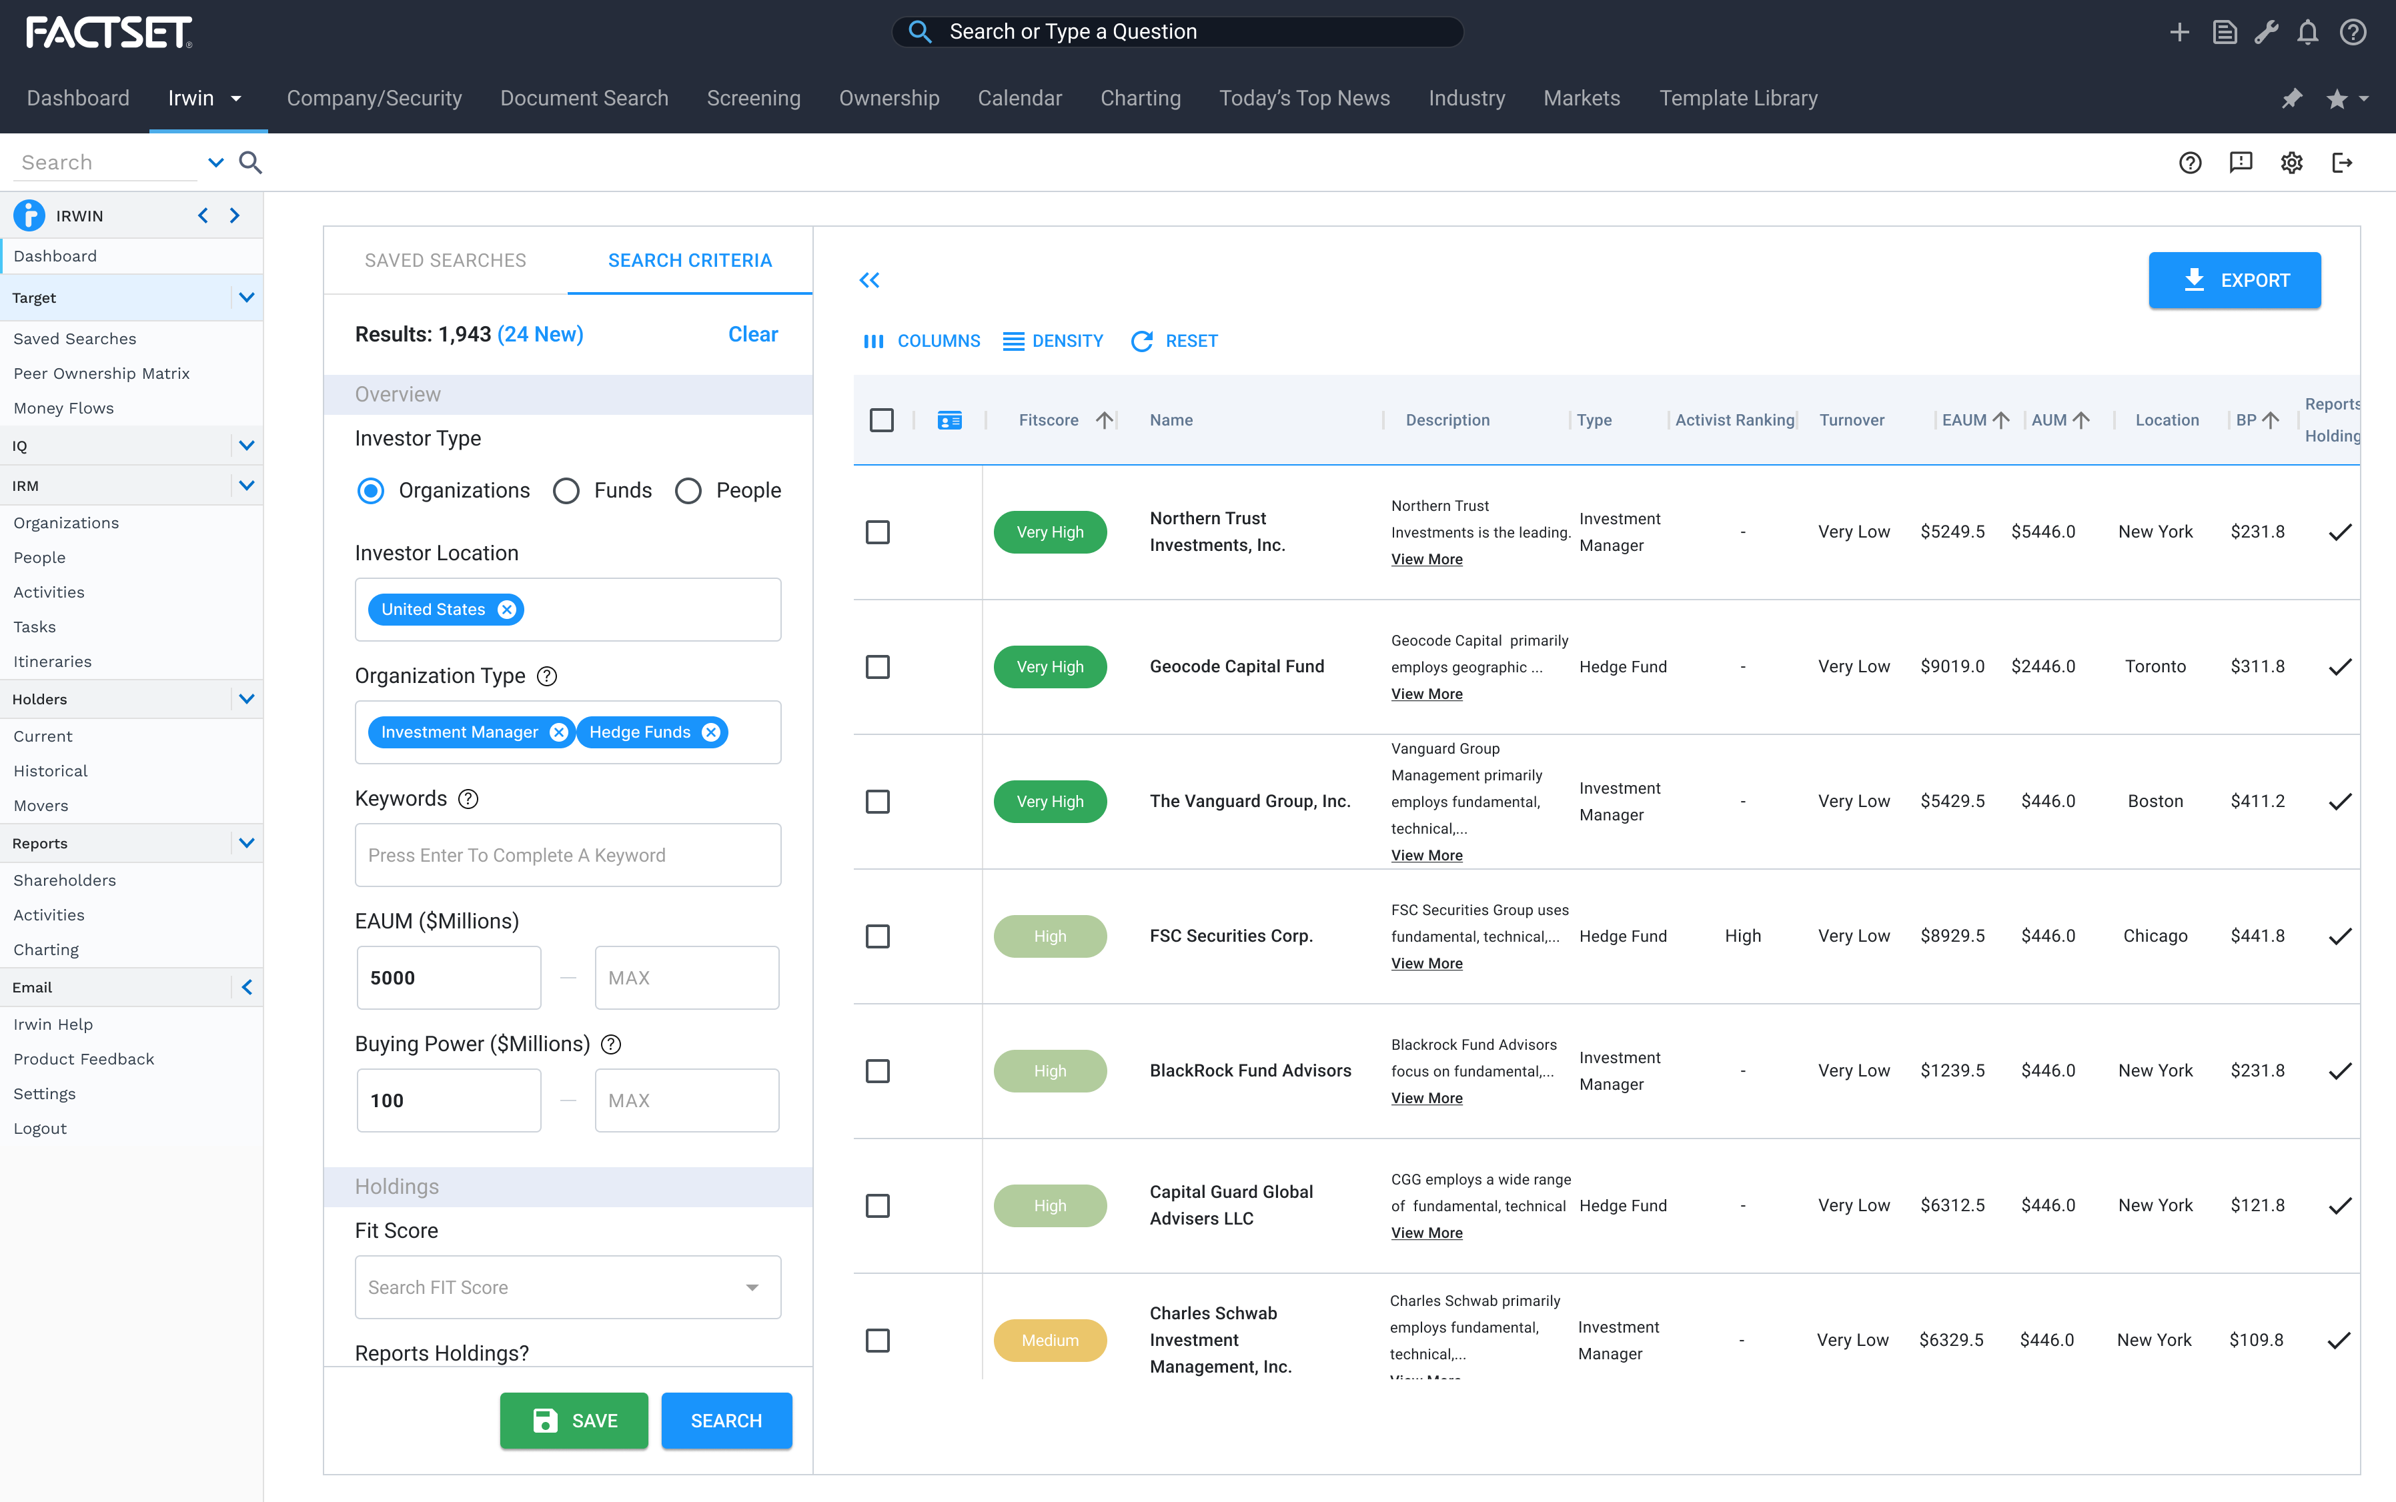Click the pin icon in navigation bar
The height and width of the screenshot is (1502, 2396).
coord(2292,98)
